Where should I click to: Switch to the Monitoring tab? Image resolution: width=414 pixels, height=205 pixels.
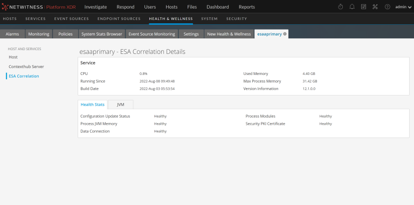click(x=39, y=34)
